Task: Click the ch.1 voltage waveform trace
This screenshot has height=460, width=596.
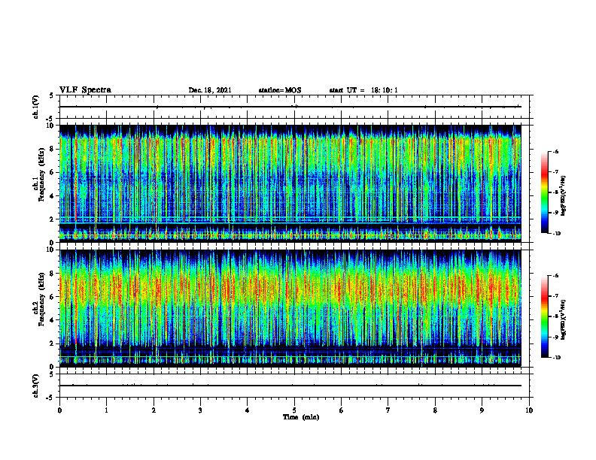Action: coord(290,107)
